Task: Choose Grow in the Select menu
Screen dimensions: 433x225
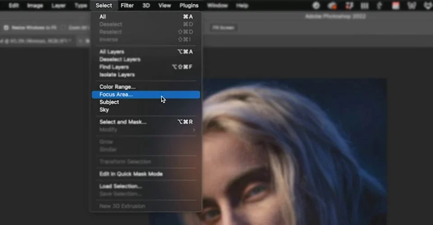Action: point(146,142)
